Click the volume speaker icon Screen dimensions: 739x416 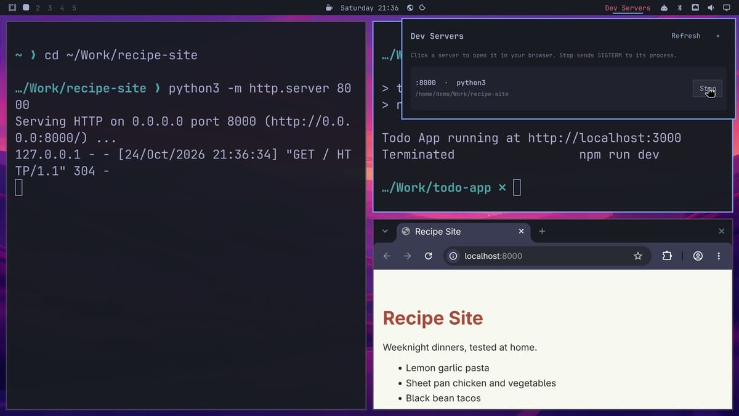point(711,8)
